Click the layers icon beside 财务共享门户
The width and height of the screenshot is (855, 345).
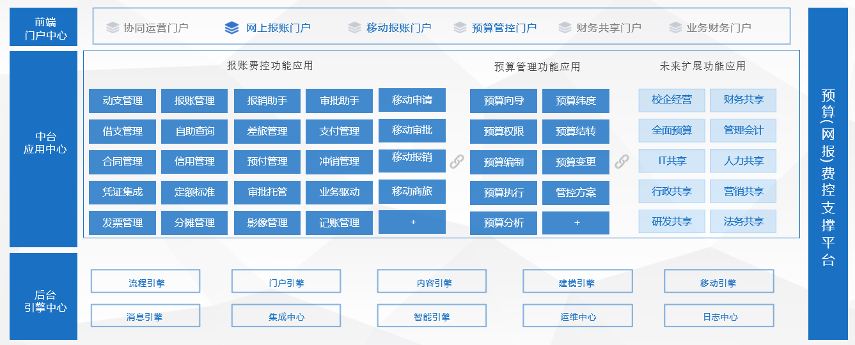(565, 27)
